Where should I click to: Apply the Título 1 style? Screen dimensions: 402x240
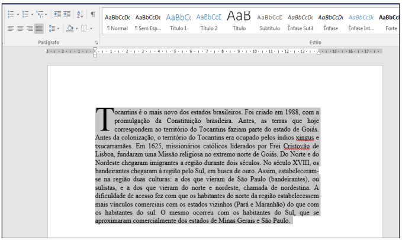coord(178,21)
